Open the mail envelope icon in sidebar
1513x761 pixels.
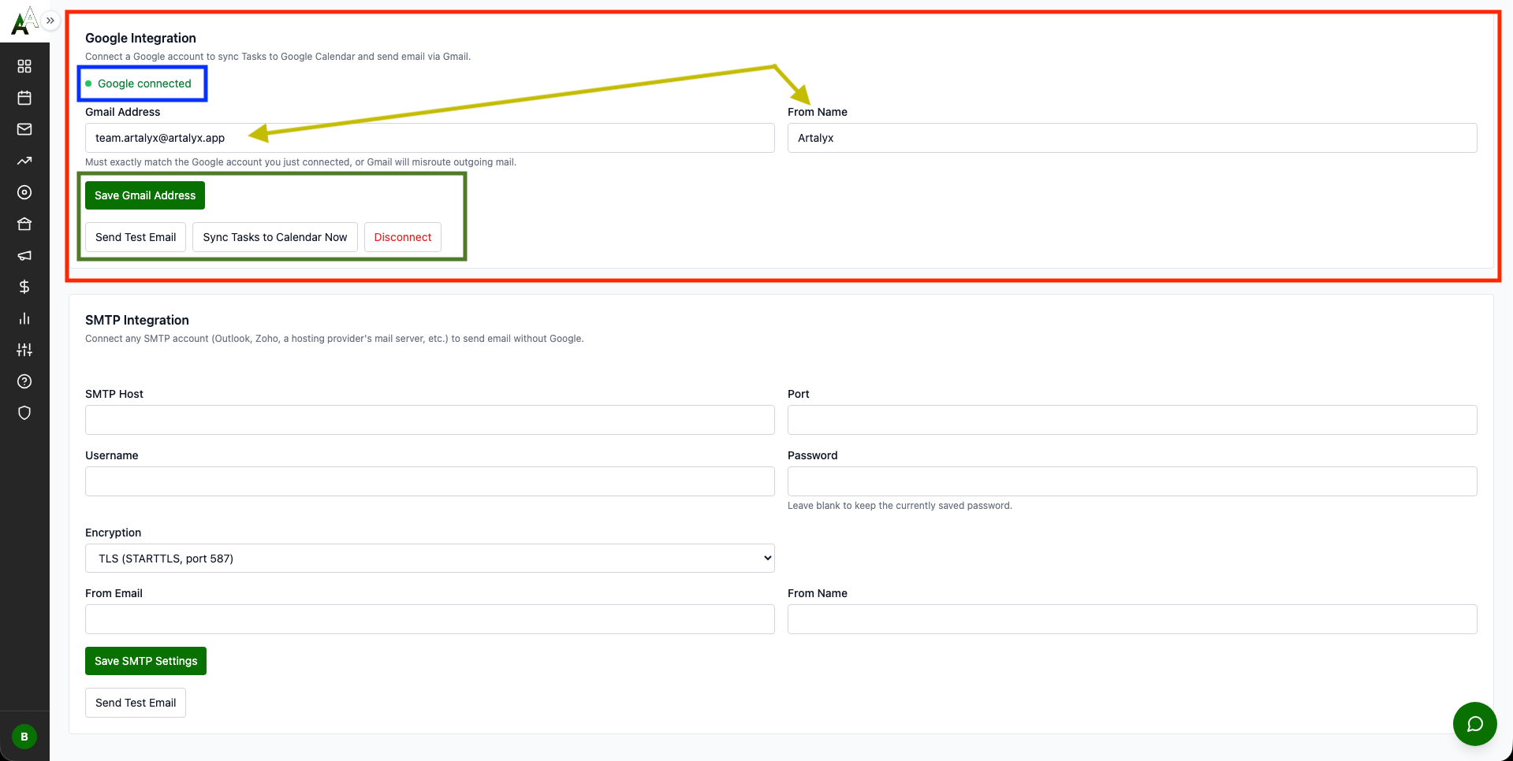[24, 129]
